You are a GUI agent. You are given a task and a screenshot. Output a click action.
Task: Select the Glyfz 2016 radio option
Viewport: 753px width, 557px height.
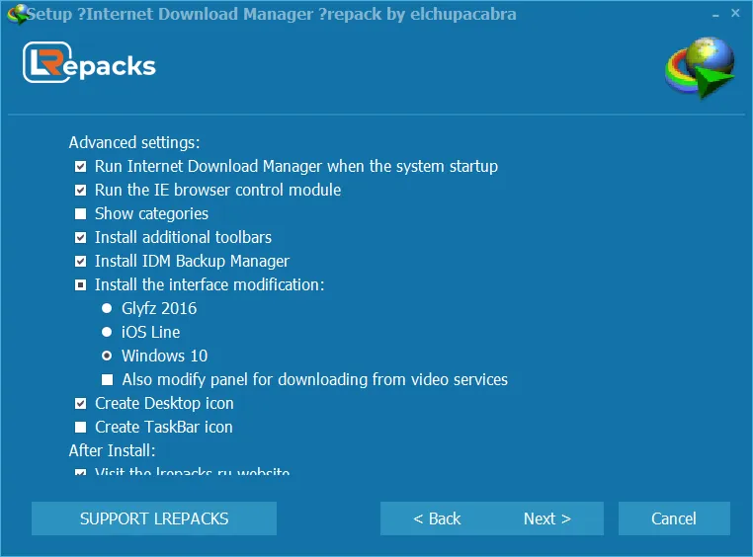107,308
